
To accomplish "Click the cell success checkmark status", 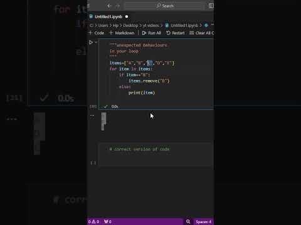I will tap(106, 106).
